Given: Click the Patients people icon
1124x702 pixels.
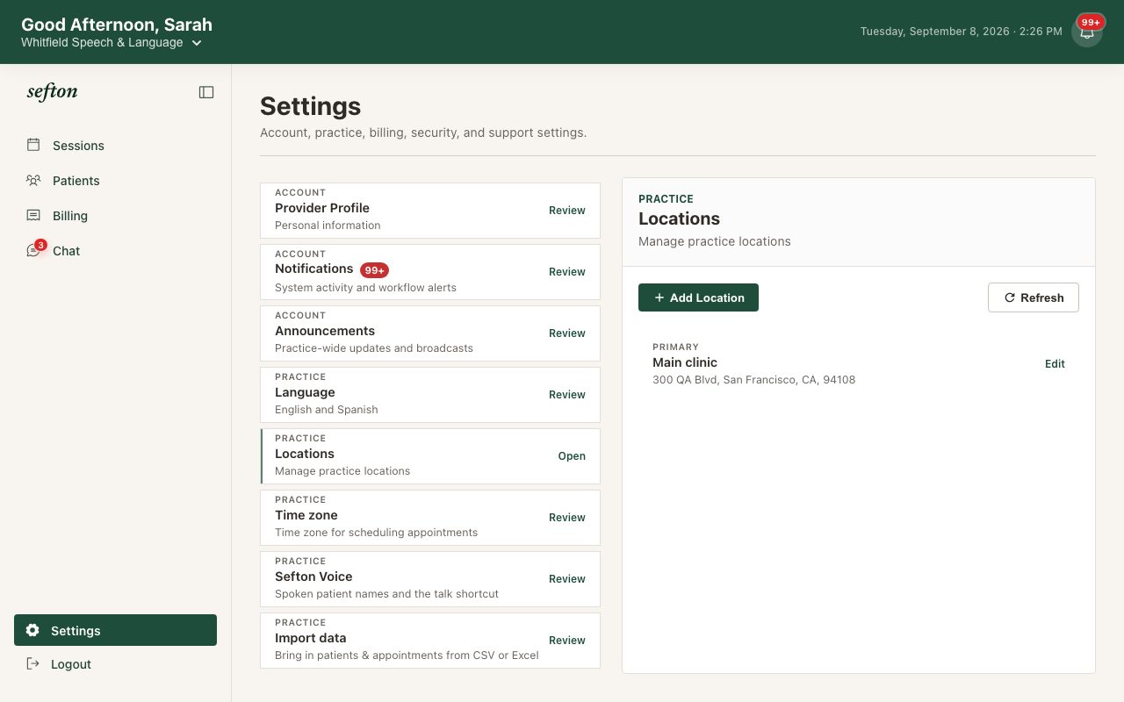Looking at the screenshot, I should pos(33,180).
